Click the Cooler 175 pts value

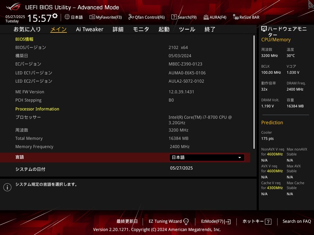(x=267, y=139)
